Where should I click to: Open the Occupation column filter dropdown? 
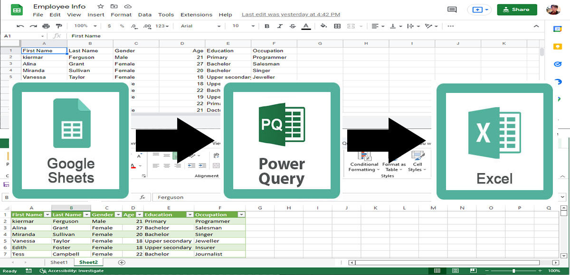(x=241, y=215)
